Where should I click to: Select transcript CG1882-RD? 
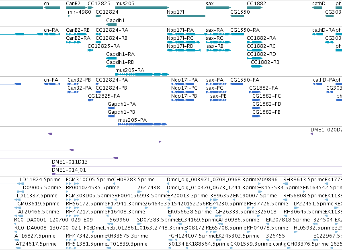[x=261, y=54]
